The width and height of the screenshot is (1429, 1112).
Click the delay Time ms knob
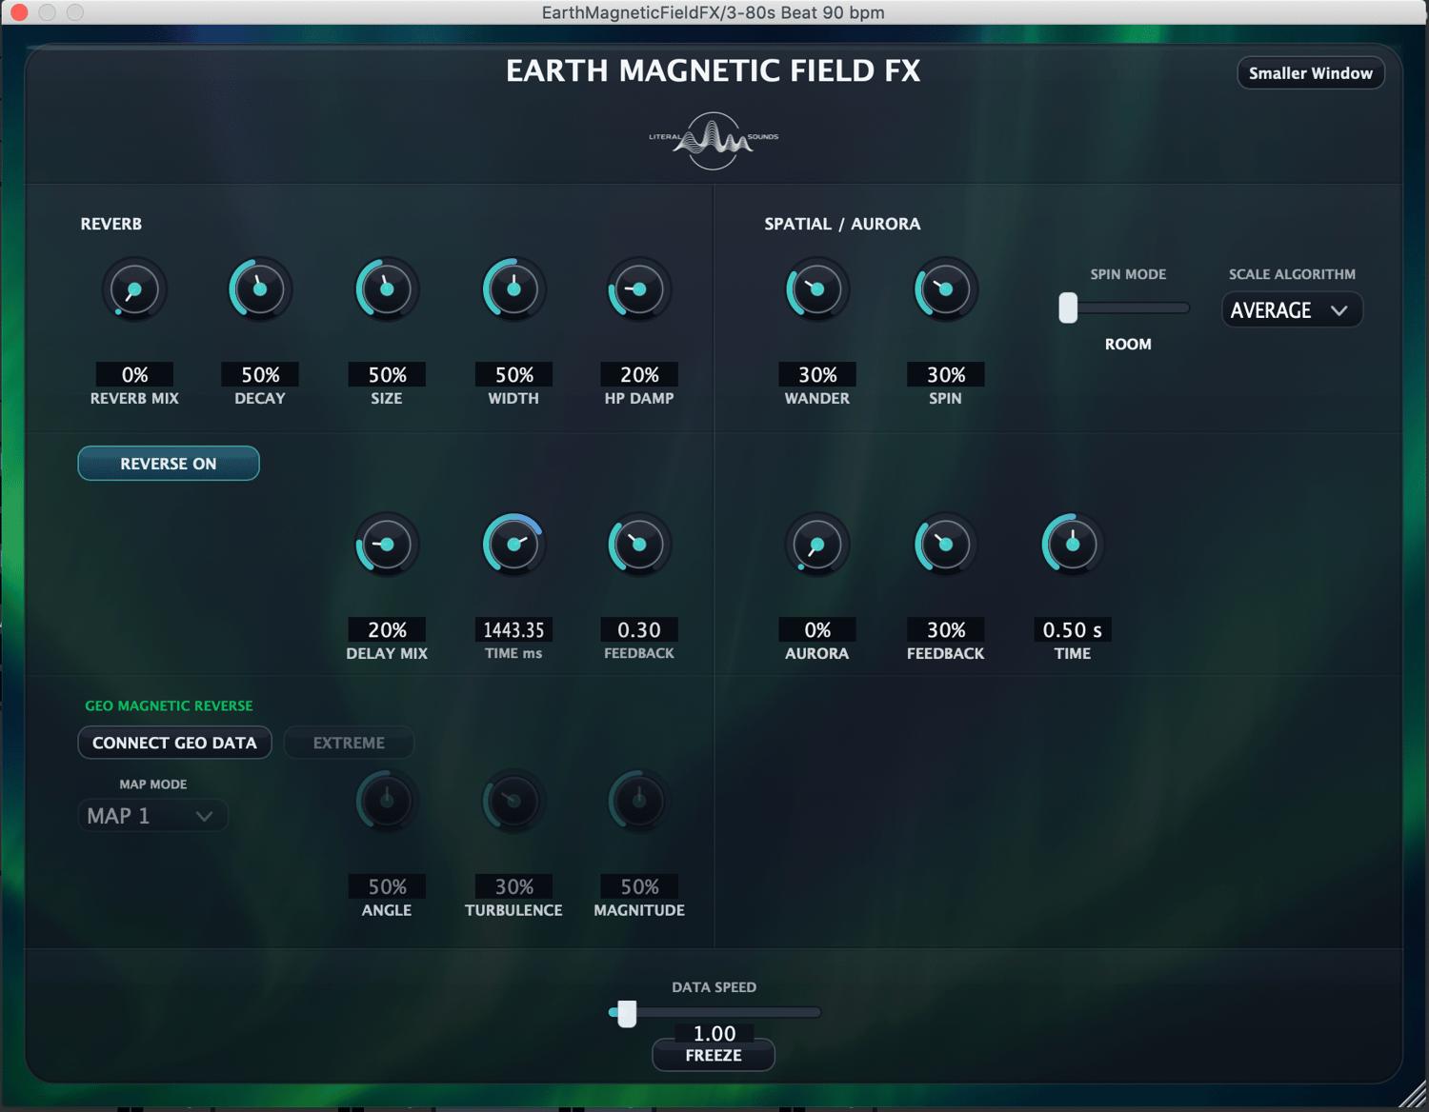[513, 545]
